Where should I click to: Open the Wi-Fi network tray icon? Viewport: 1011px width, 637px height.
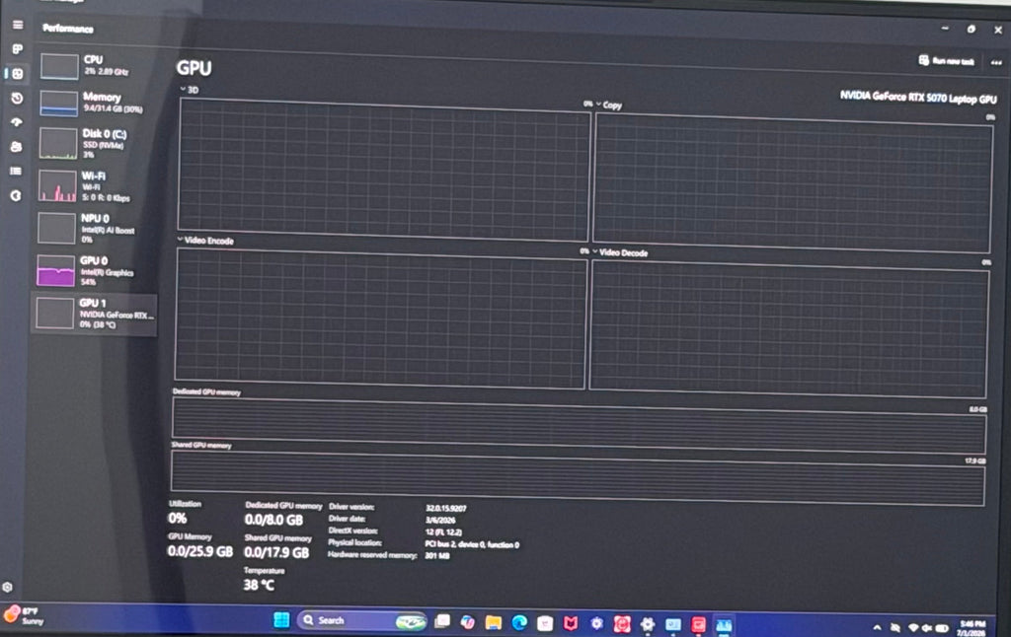(x=913, y=628)
